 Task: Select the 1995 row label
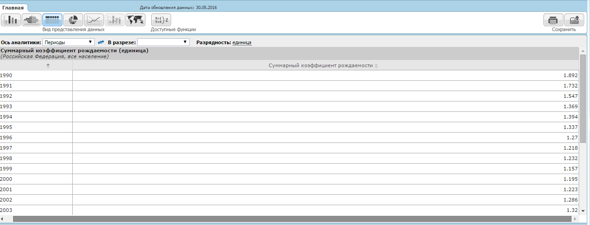coord(6,127)
